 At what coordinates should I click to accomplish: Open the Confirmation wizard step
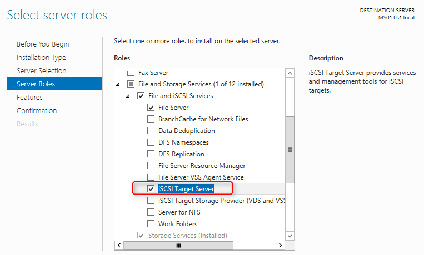click(x=37, y=111)
